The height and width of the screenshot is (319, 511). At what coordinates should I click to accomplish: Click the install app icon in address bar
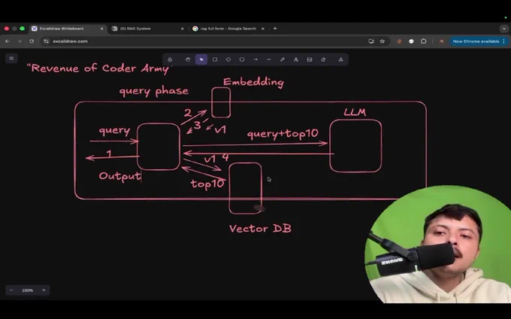point(371,41)
